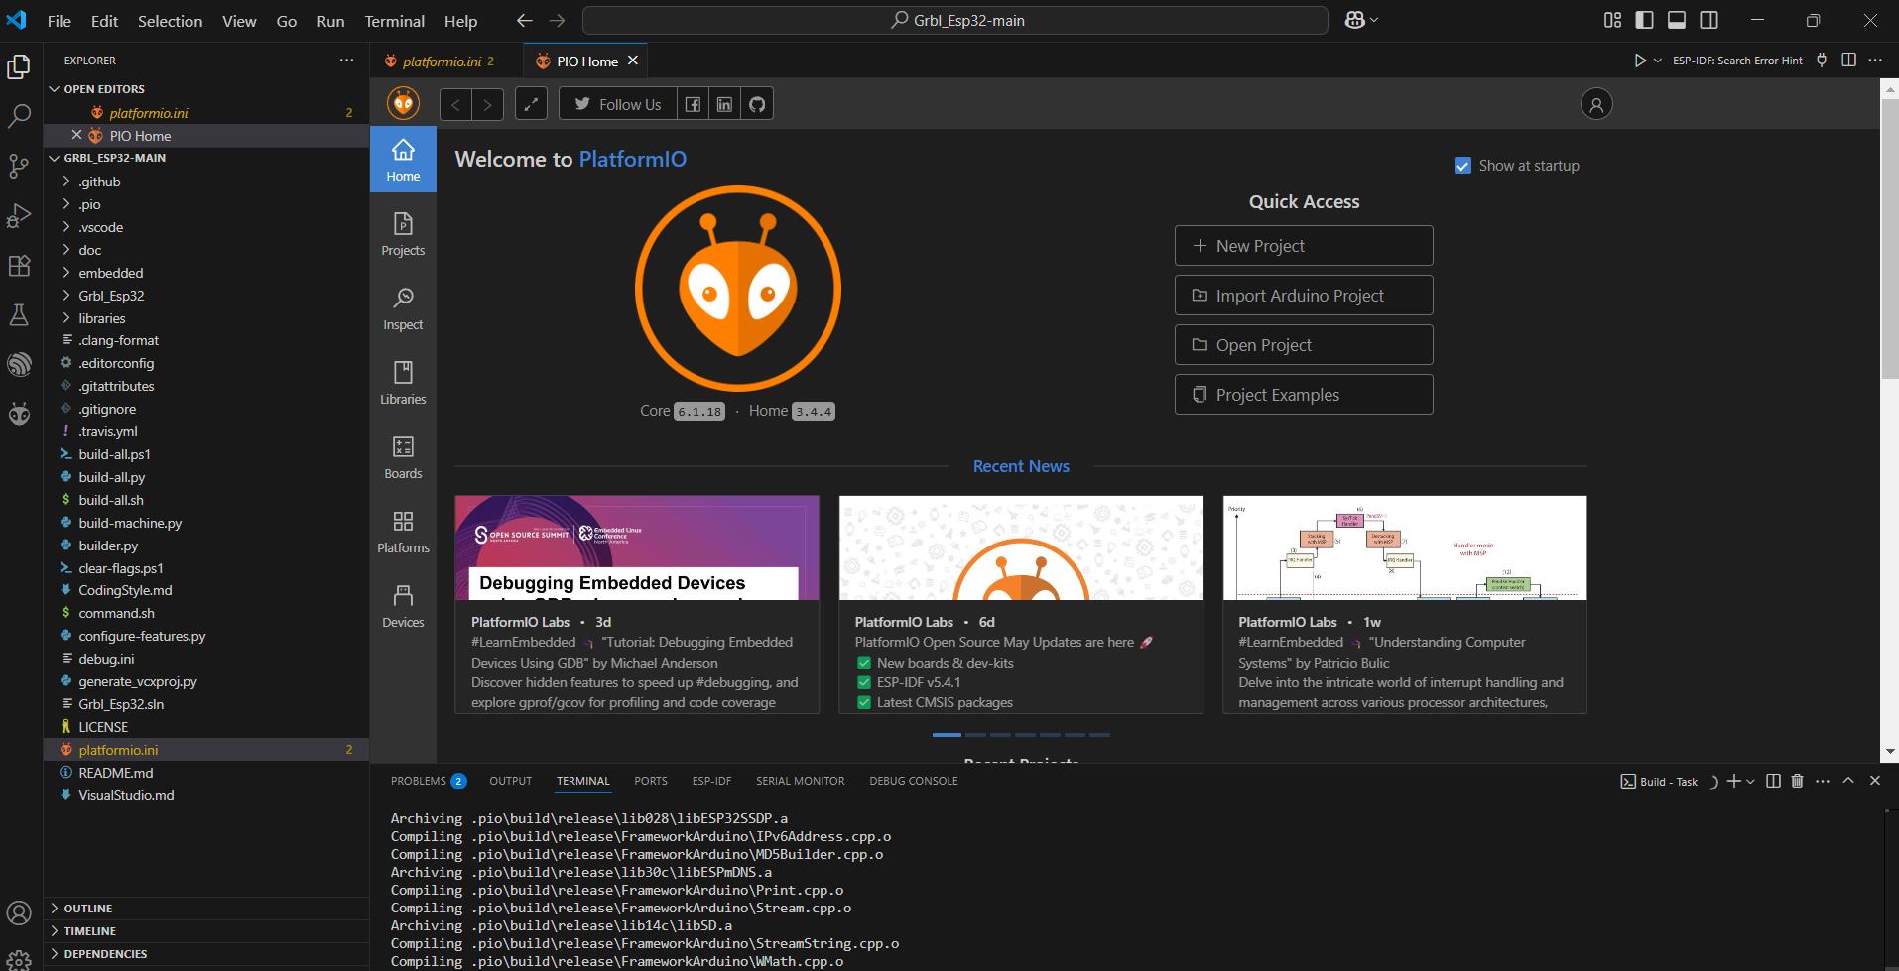
Task: Open the PlatformIO alien icon in activity bar
Action: coord(19,414)
